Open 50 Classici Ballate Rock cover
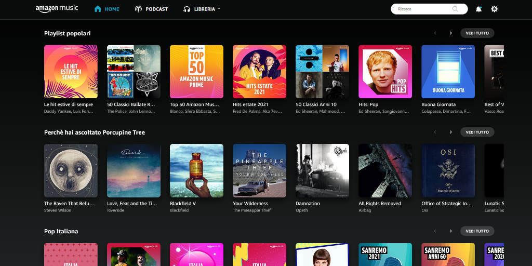 pos(134,72)
